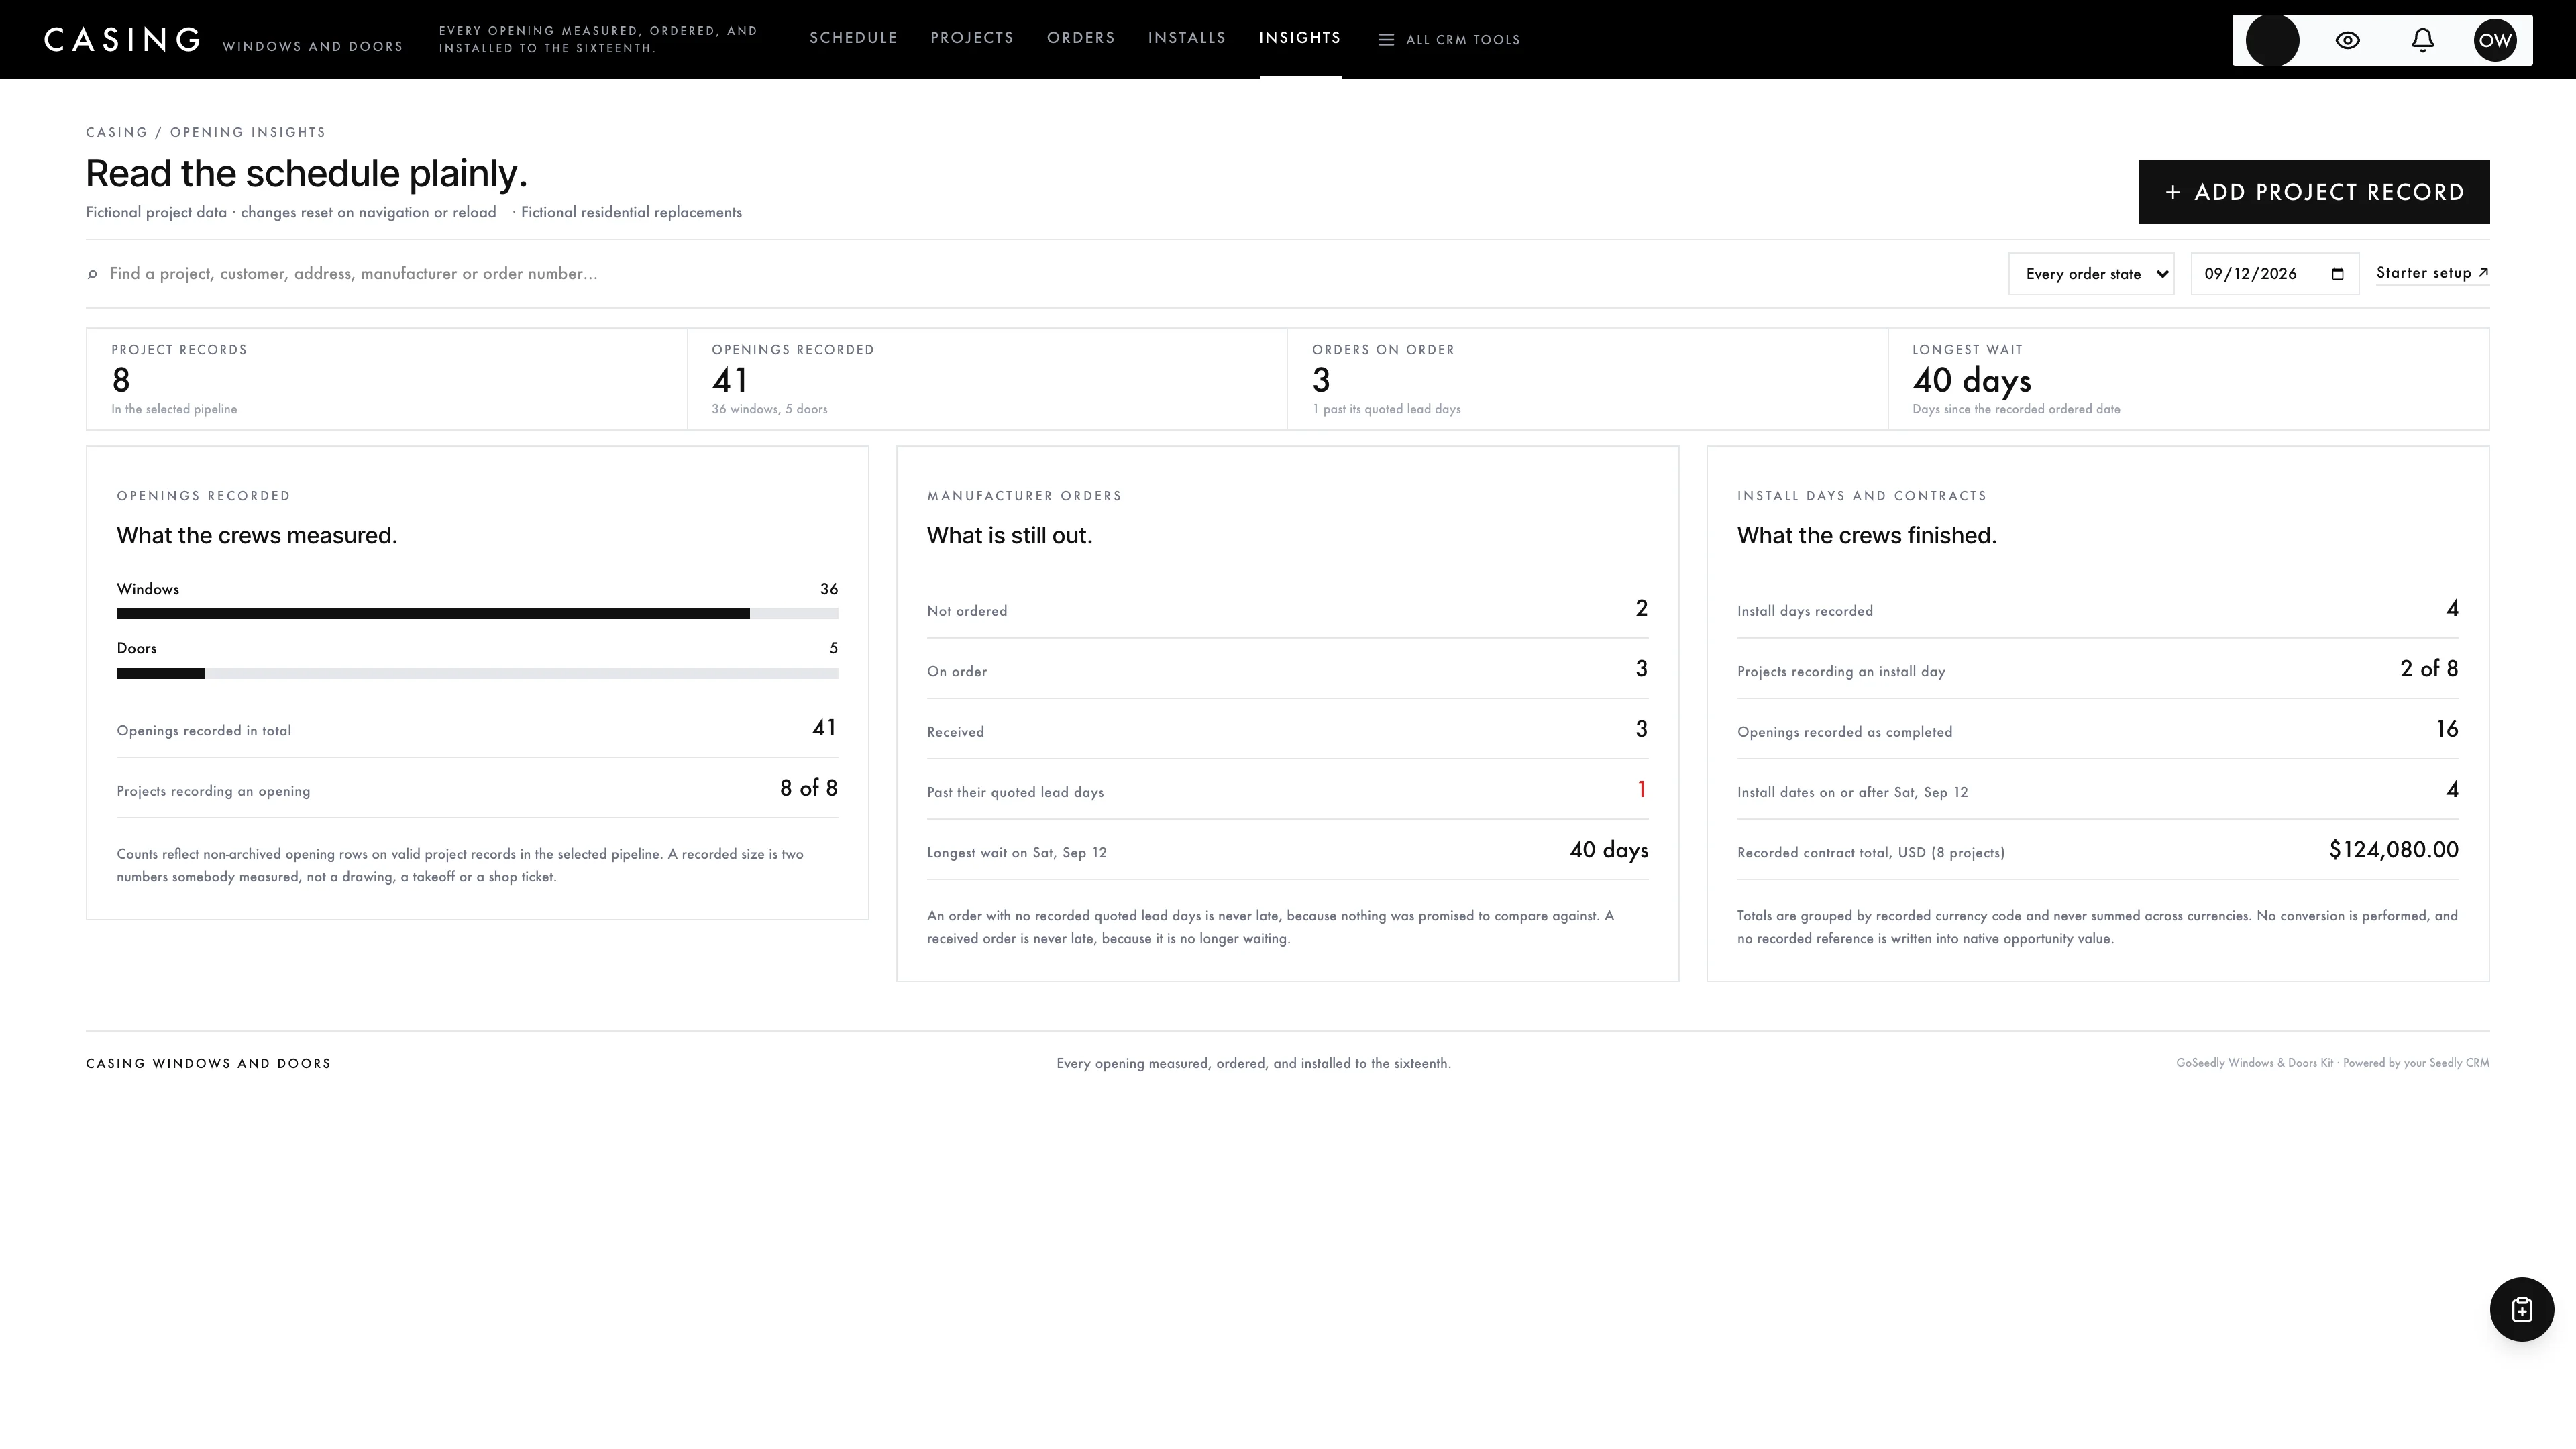
Task: Click the Openings Recorded stat value 41
Action: tap(730, 381)
